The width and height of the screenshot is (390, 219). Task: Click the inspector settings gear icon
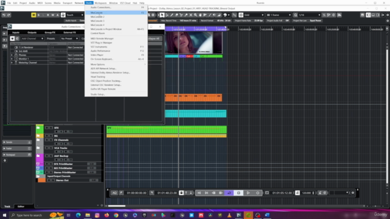pos(5,161)
